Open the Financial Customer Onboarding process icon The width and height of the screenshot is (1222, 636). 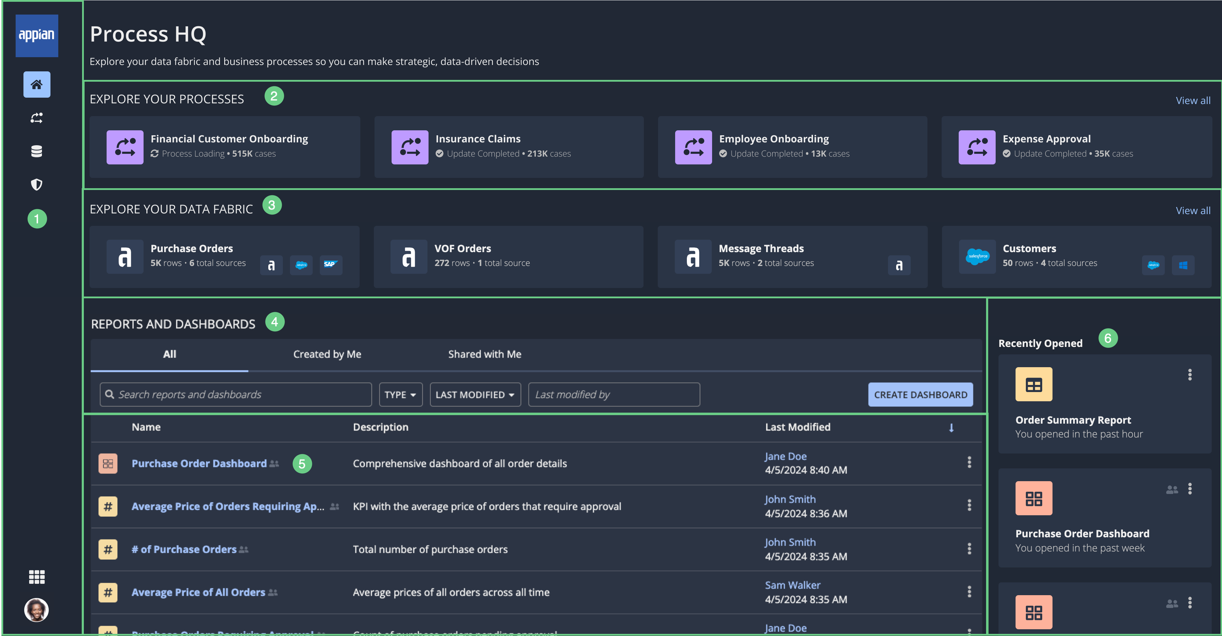point(125,147)
